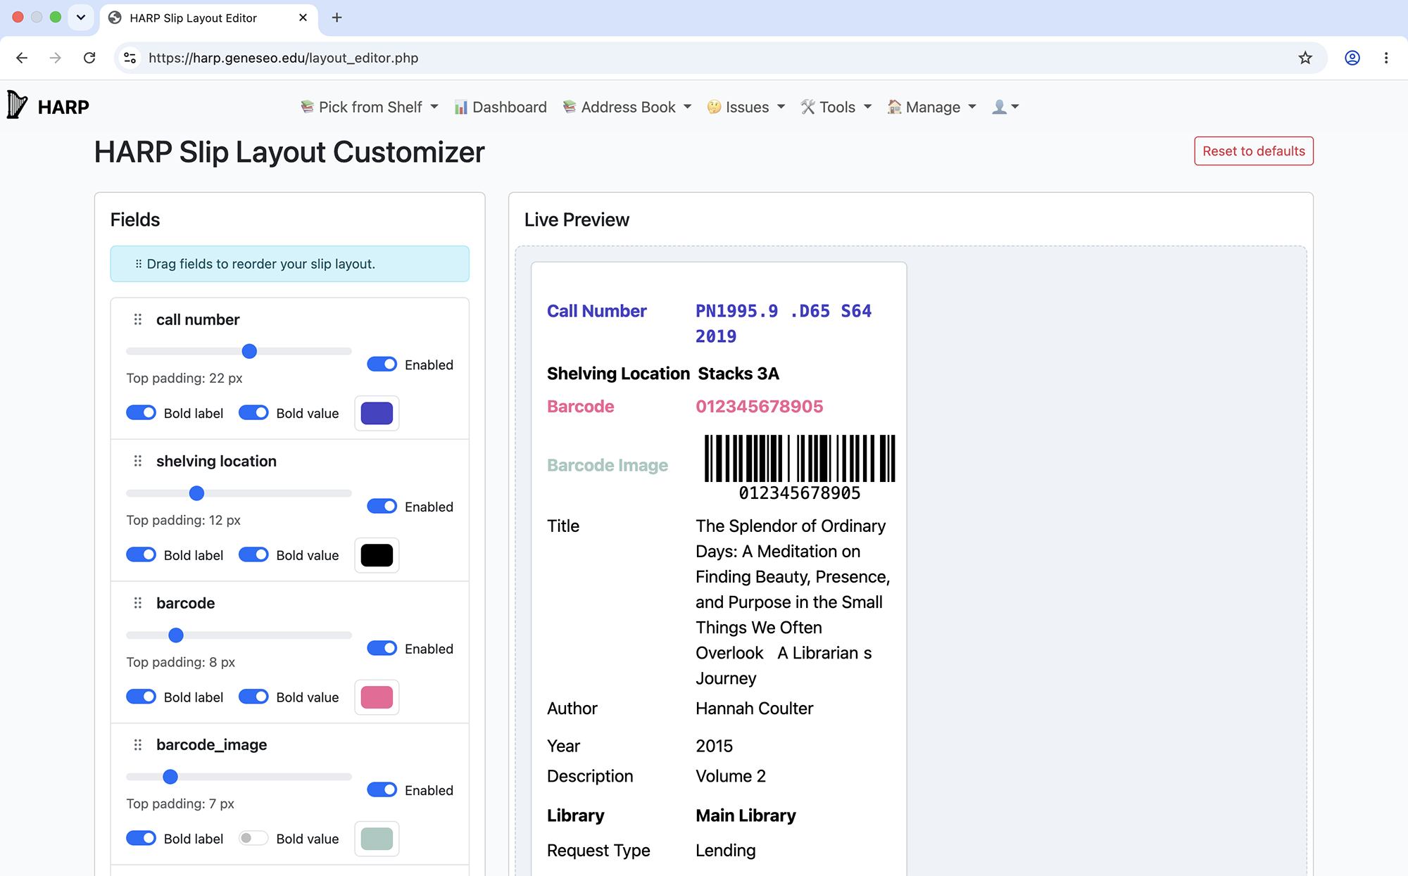The image size is (1408, 876).
Task: Open browser profile icon
Action: 1352,58
